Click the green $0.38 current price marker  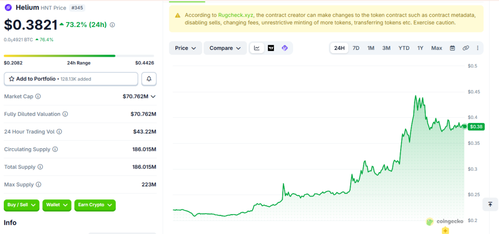(x=476, y=127)
